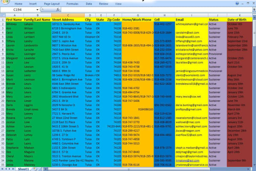
Task: Select the 'Whitney' first name cell
Action: [14, 24]
